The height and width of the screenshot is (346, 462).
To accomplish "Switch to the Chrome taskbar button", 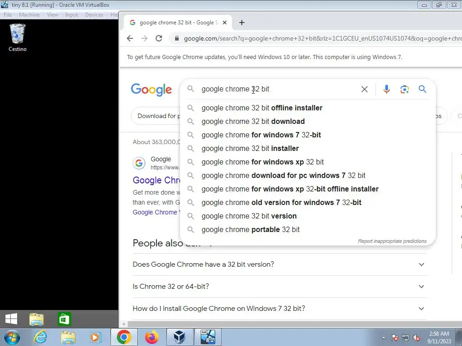I will click(124, 337).
